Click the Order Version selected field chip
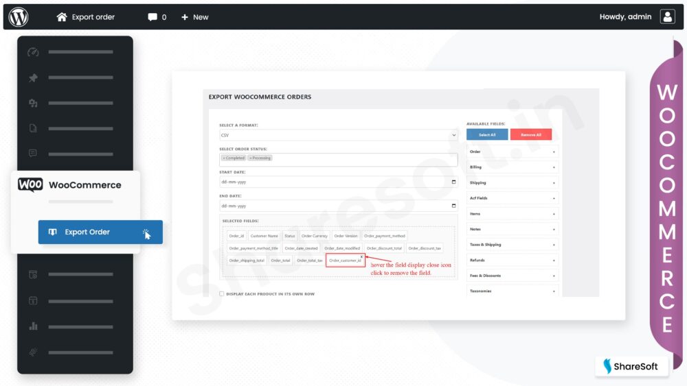Screen dimensions: 687x386 [346, 236]
